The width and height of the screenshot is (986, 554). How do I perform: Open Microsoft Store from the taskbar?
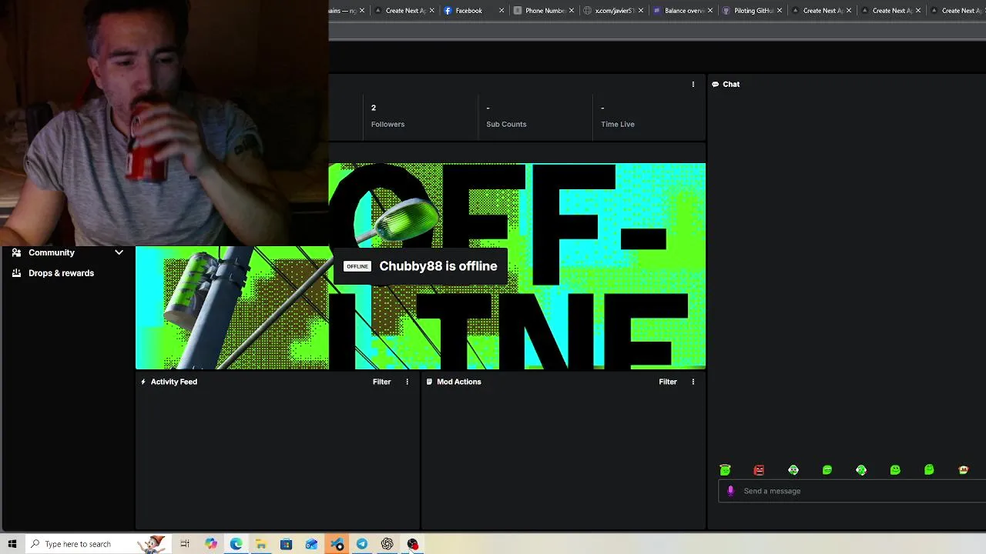[x=286, y=544]
